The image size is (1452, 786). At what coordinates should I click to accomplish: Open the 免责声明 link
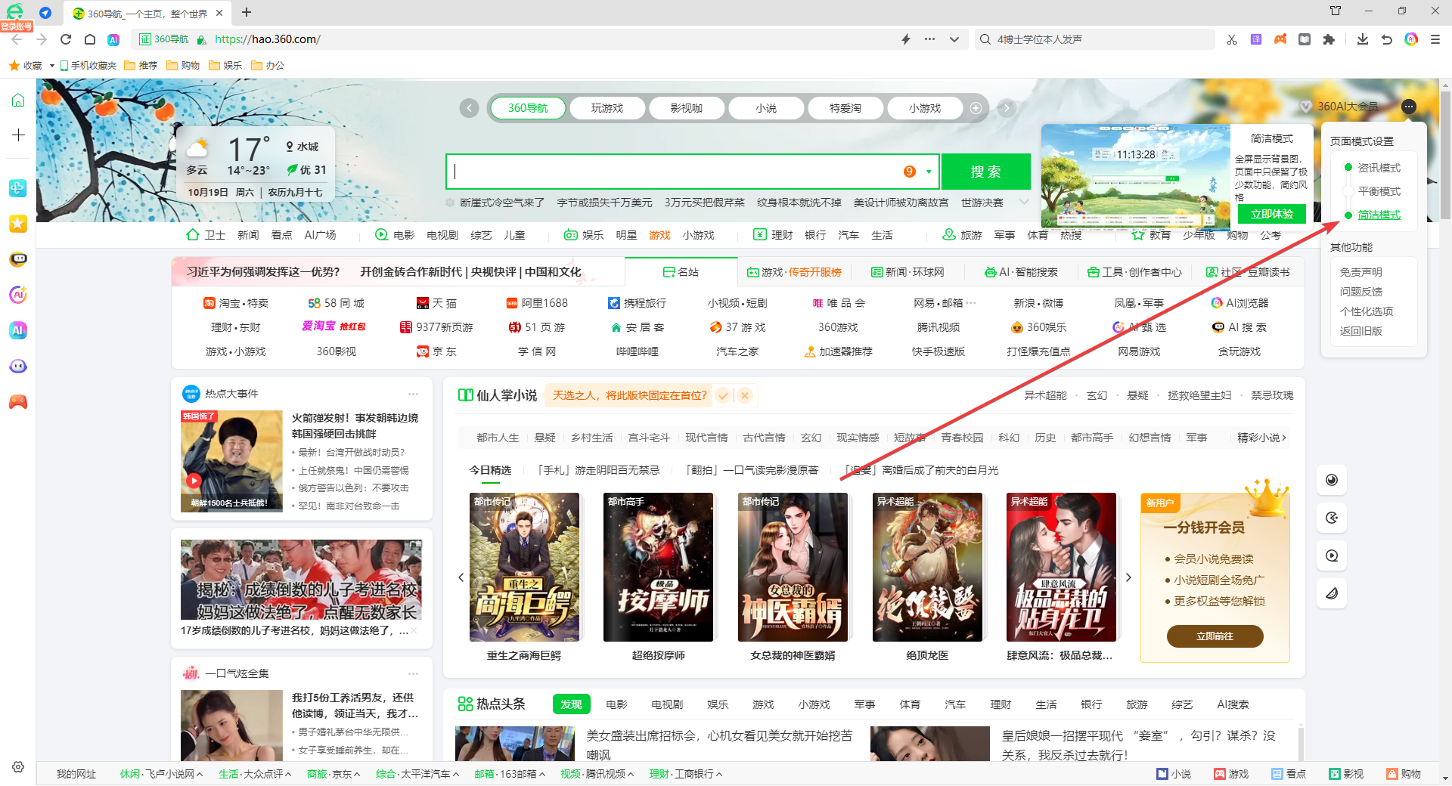click(x=1361, y=272)
